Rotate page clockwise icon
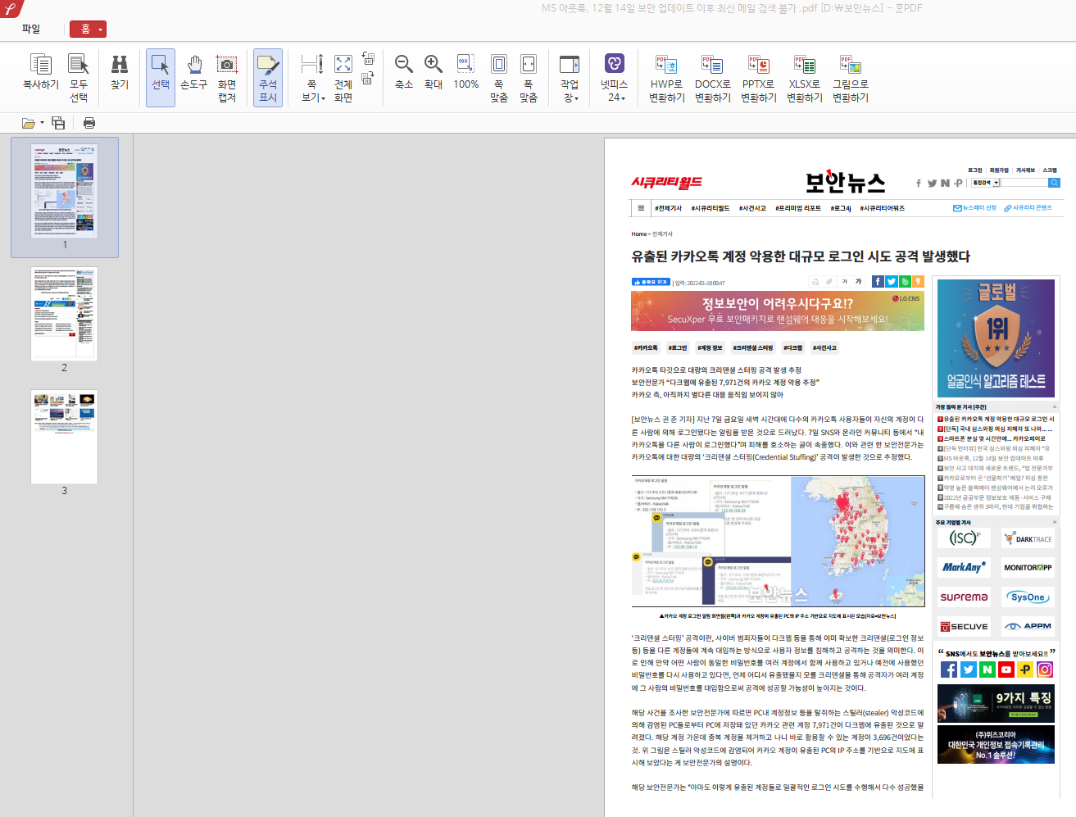The image size is (1076, 817). [x=368, y=78]
